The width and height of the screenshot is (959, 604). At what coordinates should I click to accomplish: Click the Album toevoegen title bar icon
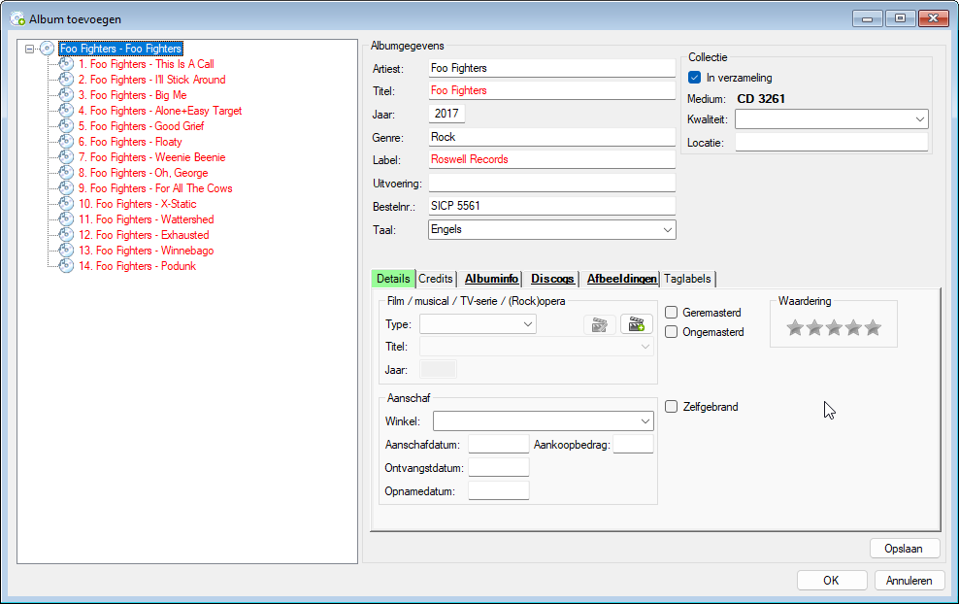(17, 19)
